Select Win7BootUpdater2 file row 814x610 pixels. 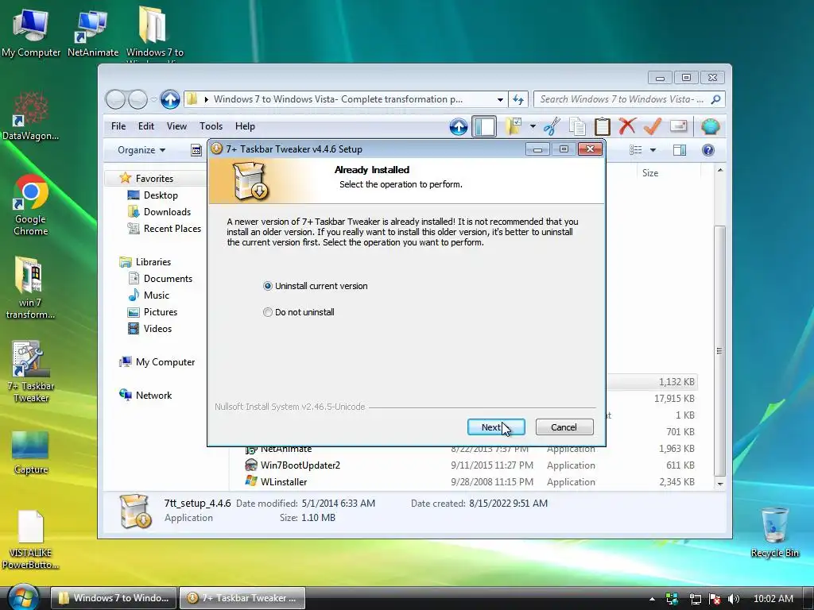(x=471, y=465)
